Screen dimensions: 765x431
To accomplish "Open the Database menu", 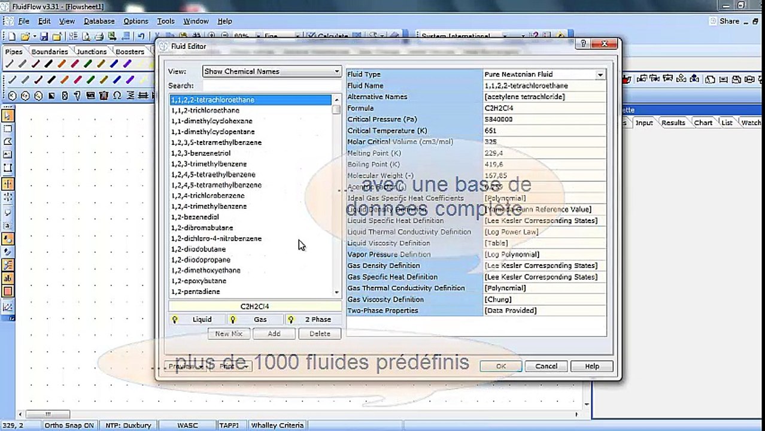I will (99, 21).
